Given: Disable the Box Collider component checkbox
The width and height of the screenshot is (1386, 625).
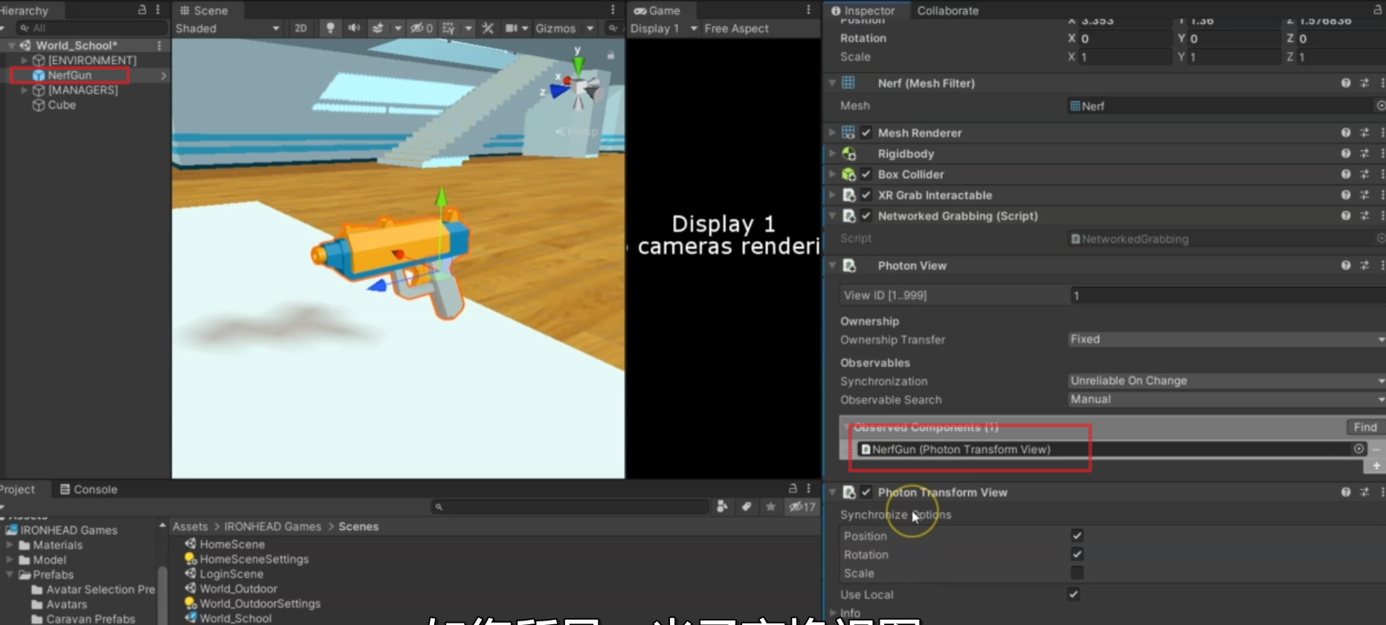Looking at the screenshot, I should (866, 175).
